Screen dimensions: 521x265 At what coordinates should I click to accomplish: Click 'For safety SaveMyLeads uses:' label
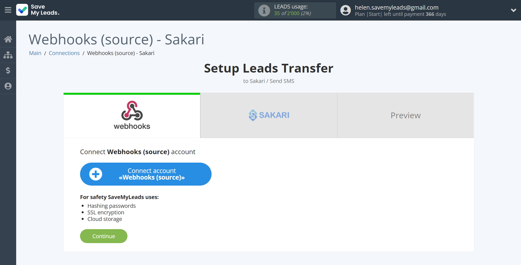[x=119, y=197]
